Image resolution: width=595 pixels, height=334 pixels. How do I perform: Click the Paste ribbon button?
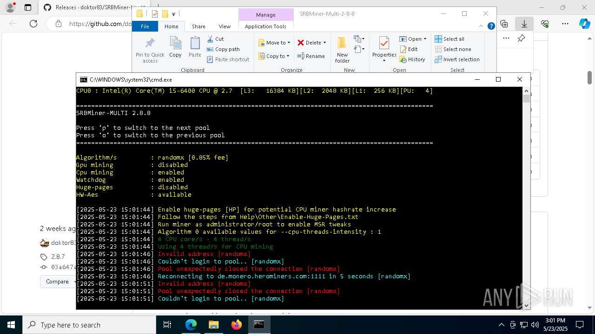[195, 47]
